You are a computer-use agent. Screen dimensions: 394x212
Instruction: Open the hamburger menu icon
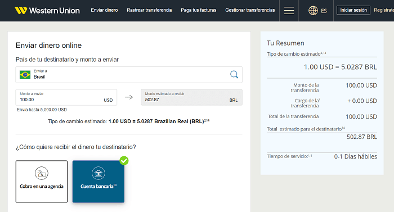click(x=289, y=10)
